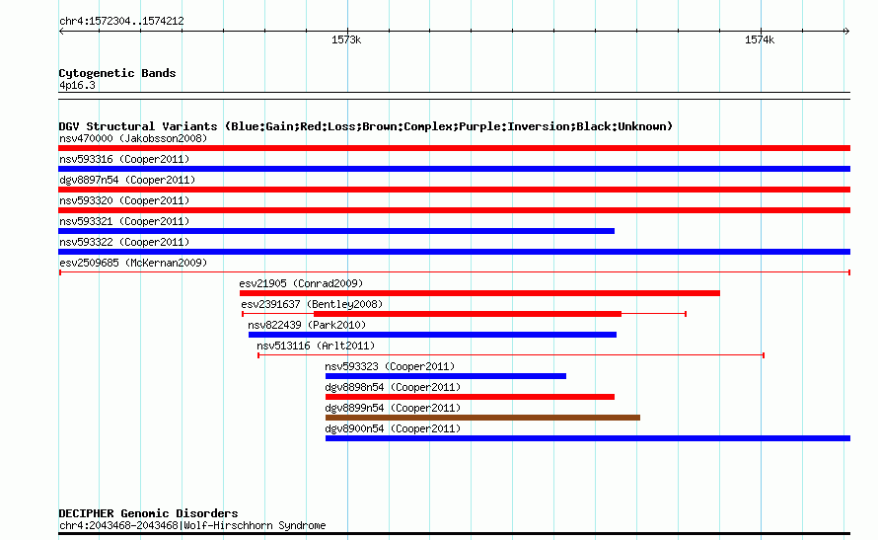
Task: Click the Wolf-Hirschhorn Syndrome DECIPHER label
Action: coord(255,525)
